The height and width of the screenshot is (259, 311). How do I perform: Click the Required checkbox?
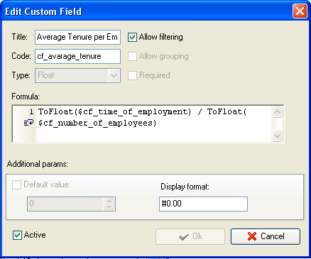[132, 75]
